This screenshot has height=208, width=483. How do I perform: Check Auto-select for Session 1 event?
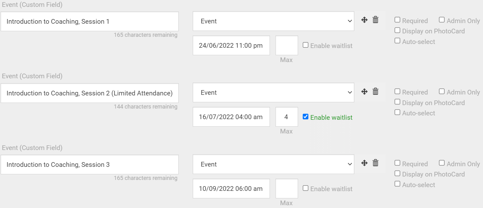coord(397,41)
